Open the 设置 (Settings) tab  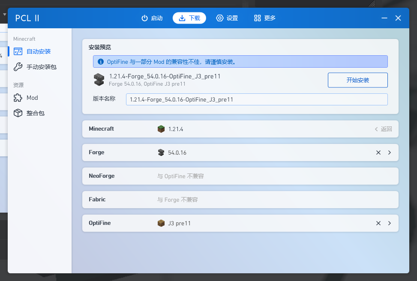coord(227,18)
